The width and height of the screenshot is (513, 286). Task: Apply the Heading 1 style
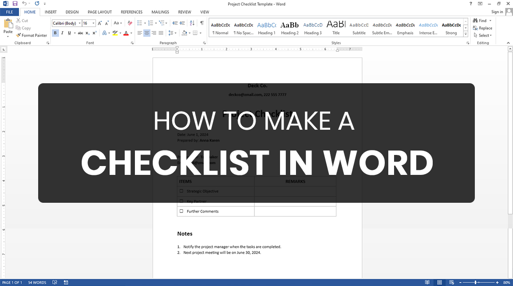click(267, 28)
